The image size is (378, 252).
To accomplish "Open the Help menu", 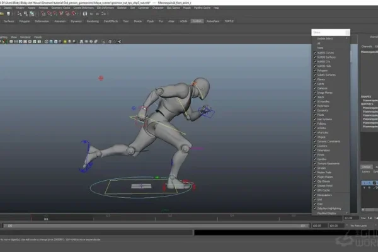I will 216,8.
